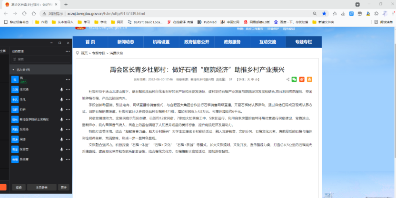The width and height of the screenshot is (396, 198).
Task: Click the browser address bar URL
Action: [106, 14]
